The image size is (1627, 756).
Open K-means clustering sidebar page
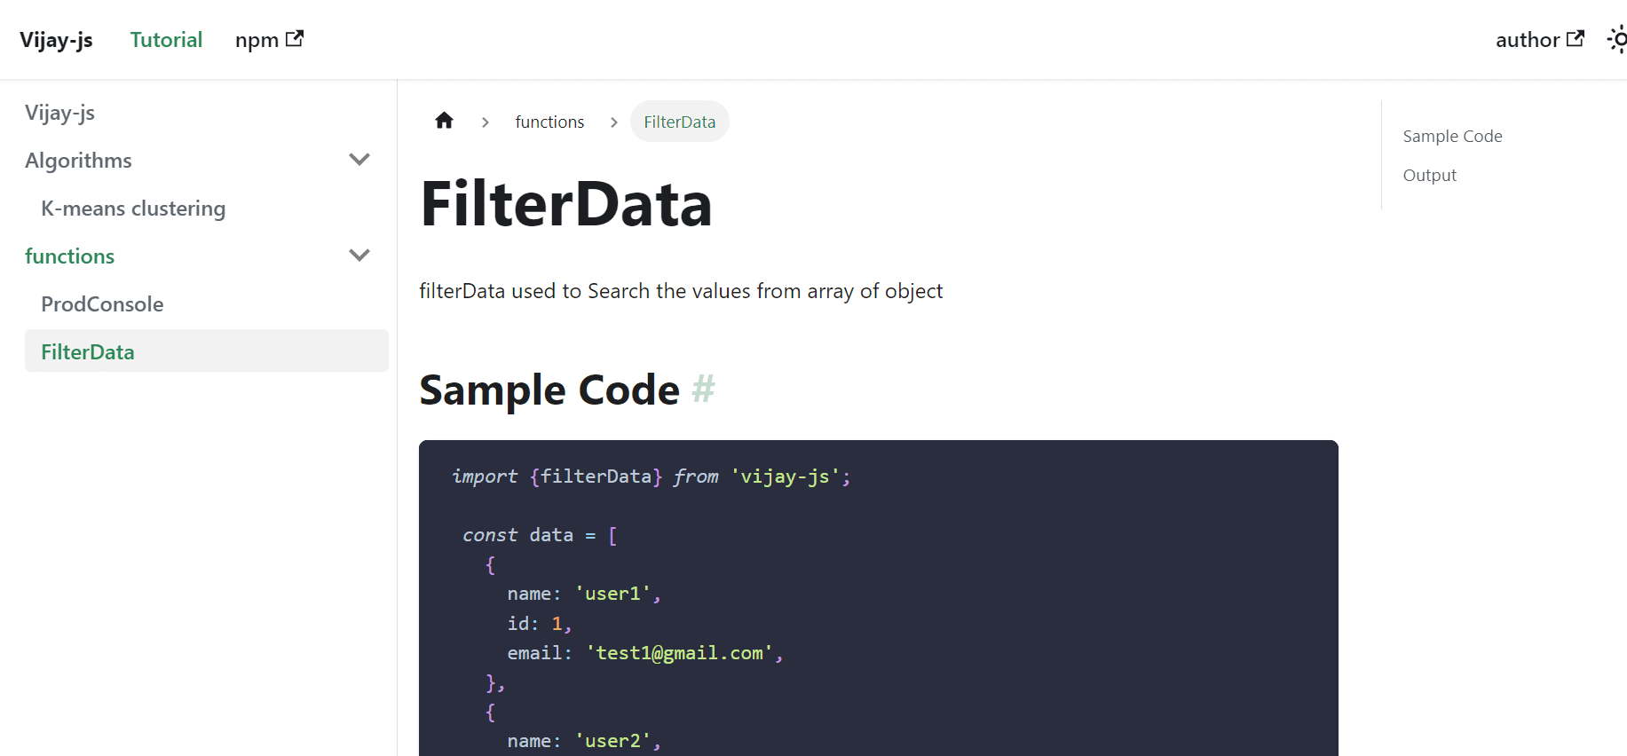coord(133,209)
